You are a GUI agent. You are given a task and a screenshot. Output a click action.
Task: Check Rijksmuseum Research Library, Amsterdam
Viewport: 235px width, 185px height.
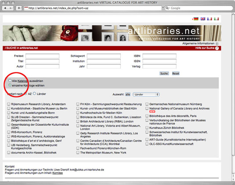9,104
